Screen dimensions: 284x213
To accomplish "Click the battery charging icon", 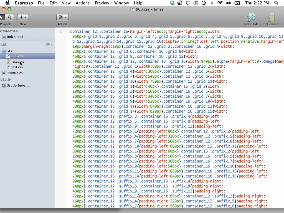I will tap(237, 3).
